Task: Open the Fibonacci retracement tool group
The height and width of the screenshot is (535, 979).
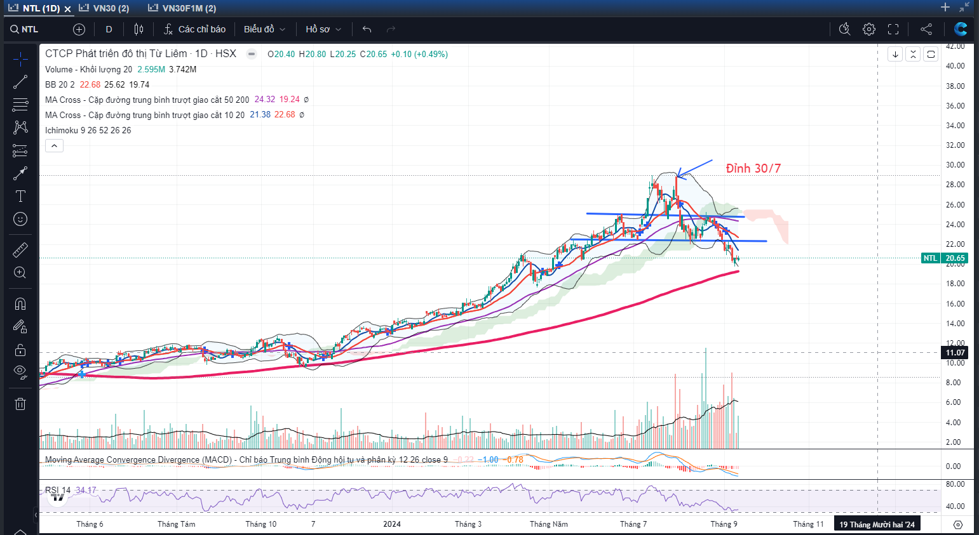Action: 20,105
